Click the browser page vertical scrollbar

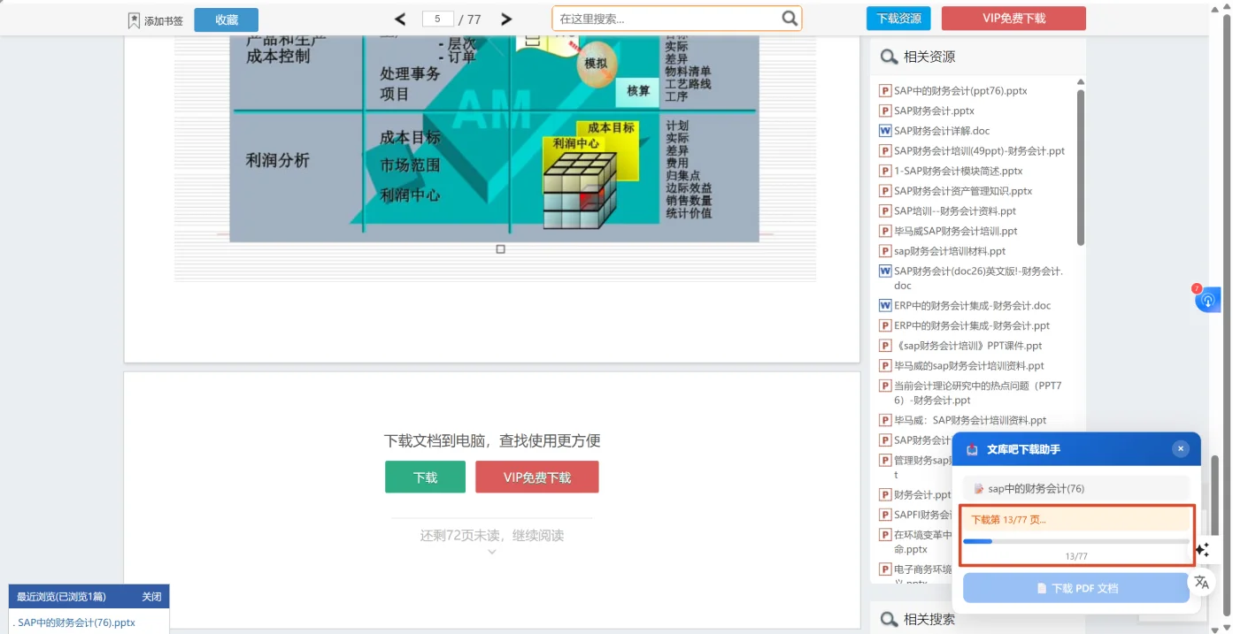click(x=1227, y=317)
